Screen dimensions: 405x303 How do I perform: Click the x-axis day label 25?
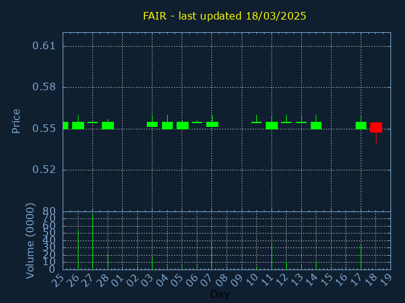(58, 280)
